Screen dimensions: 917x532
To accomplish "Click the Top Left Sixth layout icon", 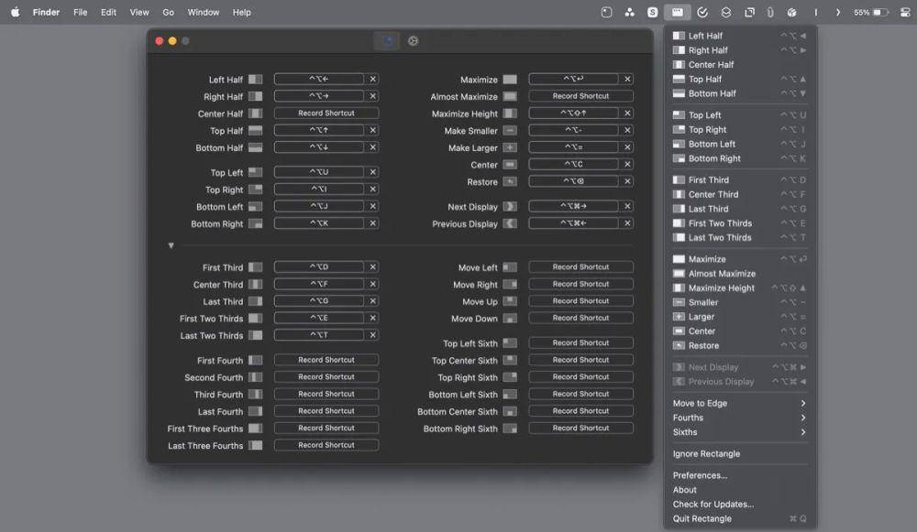I will [510, 343].
